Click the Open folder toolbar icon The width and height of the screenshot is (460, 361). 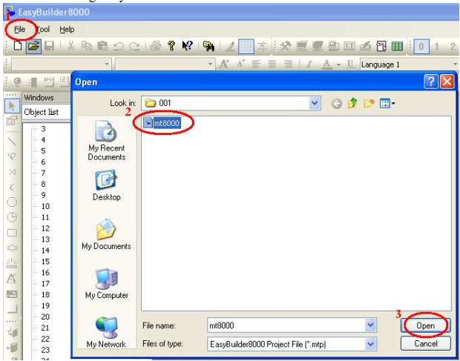pos(33,46)
